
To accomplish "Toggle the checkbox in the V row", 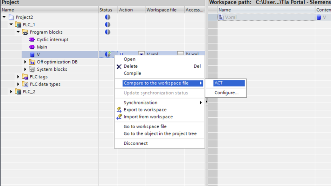I will 180,54.
